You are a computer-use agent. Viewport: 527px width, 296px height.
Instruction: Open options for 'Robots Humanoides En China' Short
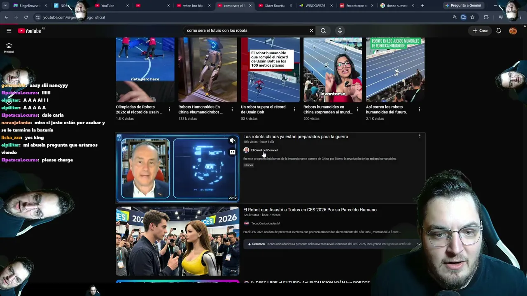point(232,109)
